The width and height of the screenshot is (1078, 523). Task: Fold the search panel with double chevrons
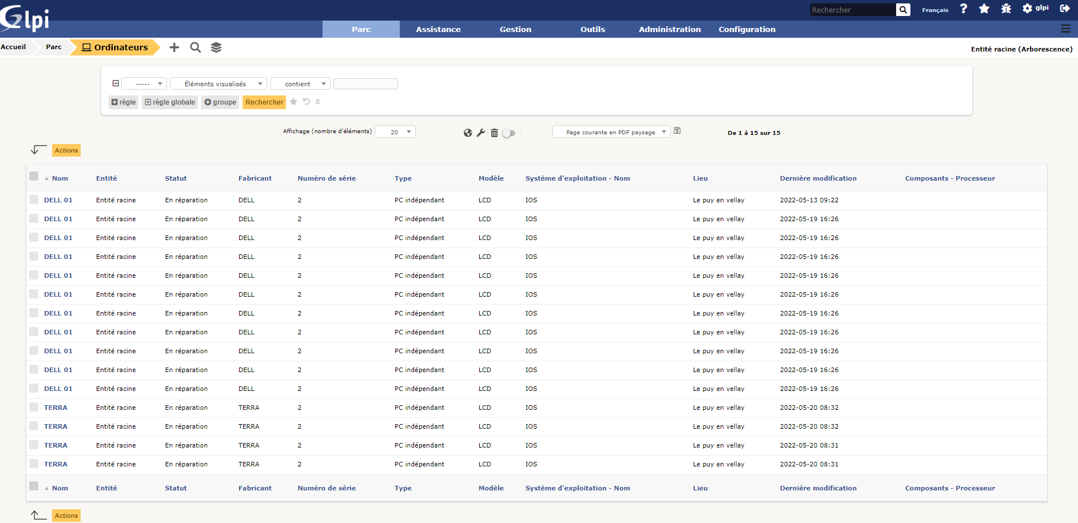tap(318, 102)
